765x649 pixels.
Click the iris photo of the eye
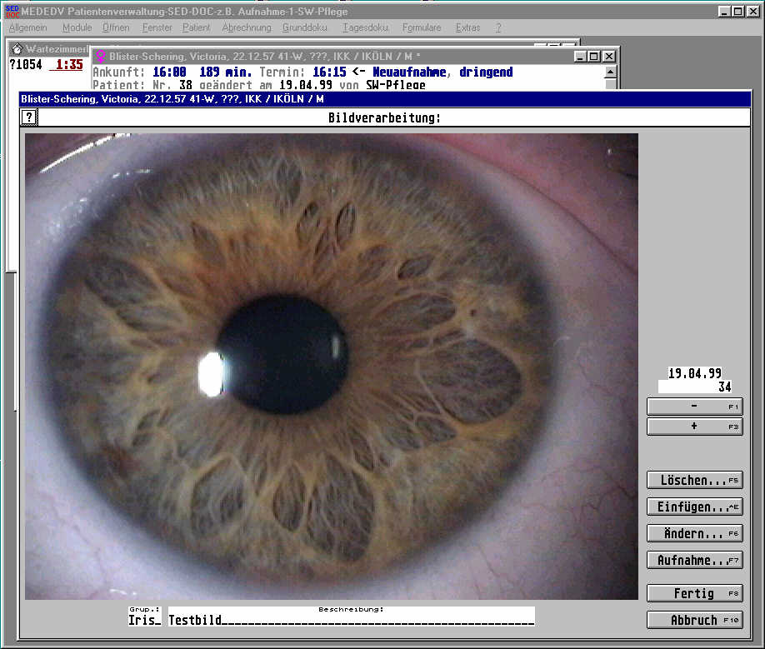[331, 366]
